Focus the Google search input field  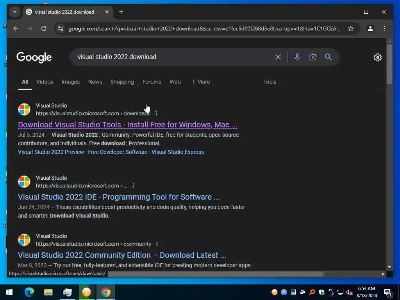tap(173, 57)
